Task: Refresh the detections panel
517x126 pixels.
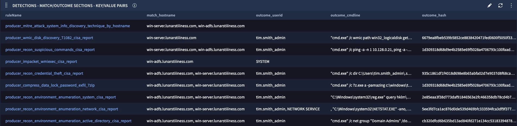Action: click(500, 5)
